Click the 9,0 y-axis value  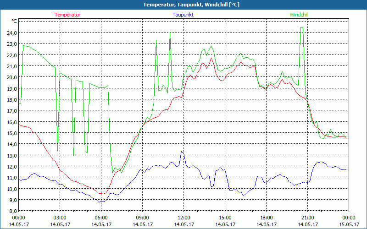click(12, 200)
